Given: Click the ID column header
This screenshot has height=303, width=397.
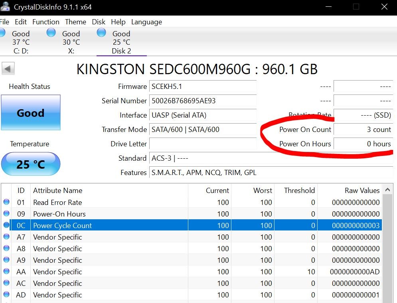Looking at the screenshot, I should point(21,190).
